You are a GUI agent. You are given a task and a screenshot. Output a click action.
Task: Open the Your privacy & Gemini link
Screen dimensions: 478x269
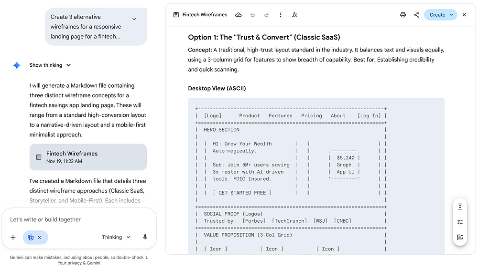pyautogui.click(x=79, y=263)
